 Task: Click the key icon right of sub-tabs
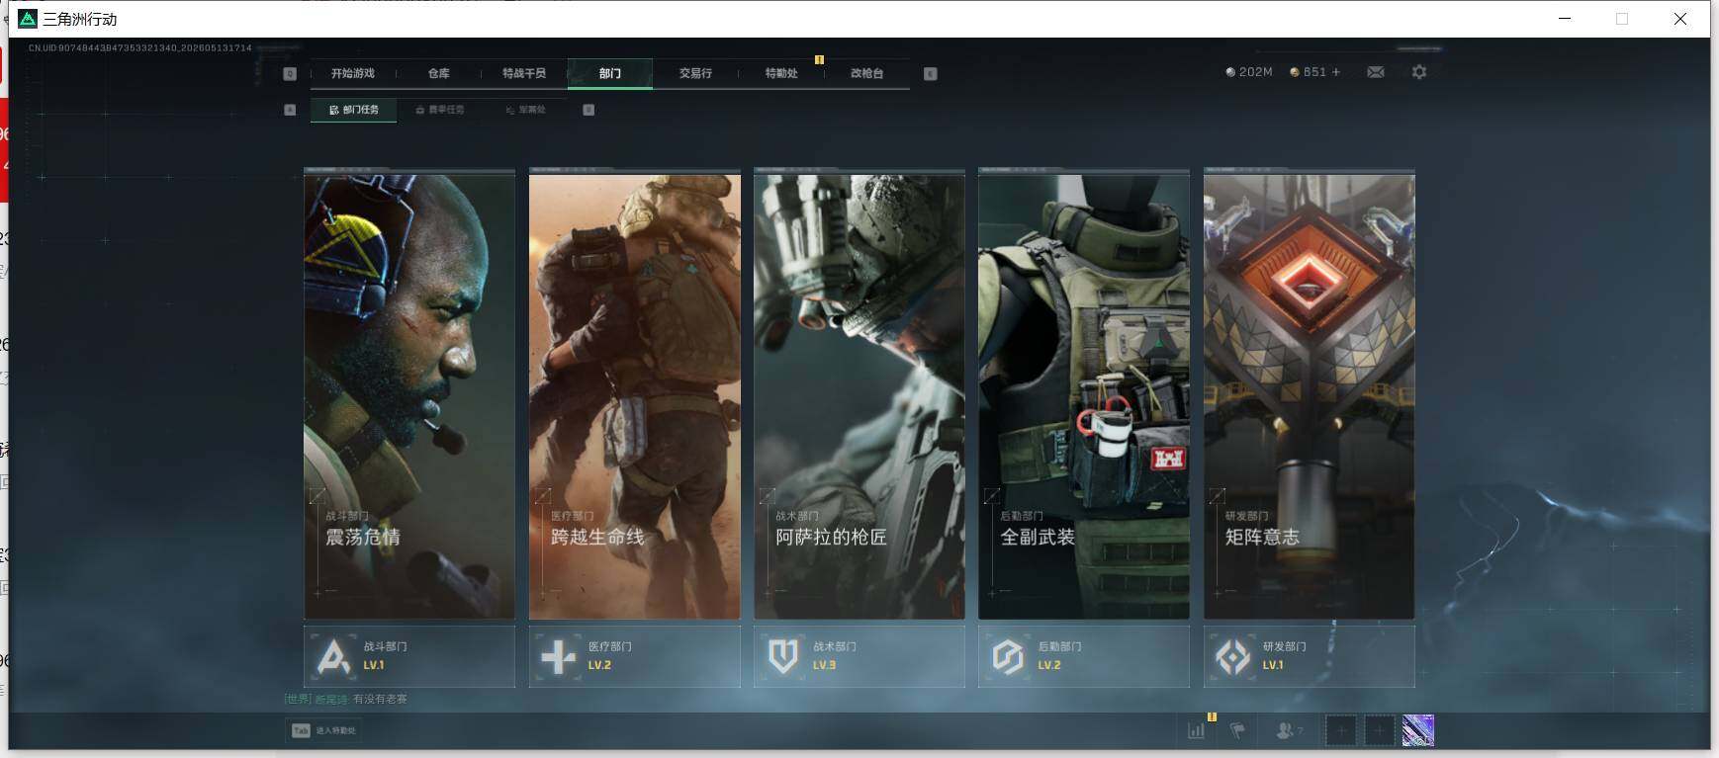point(588,110)
